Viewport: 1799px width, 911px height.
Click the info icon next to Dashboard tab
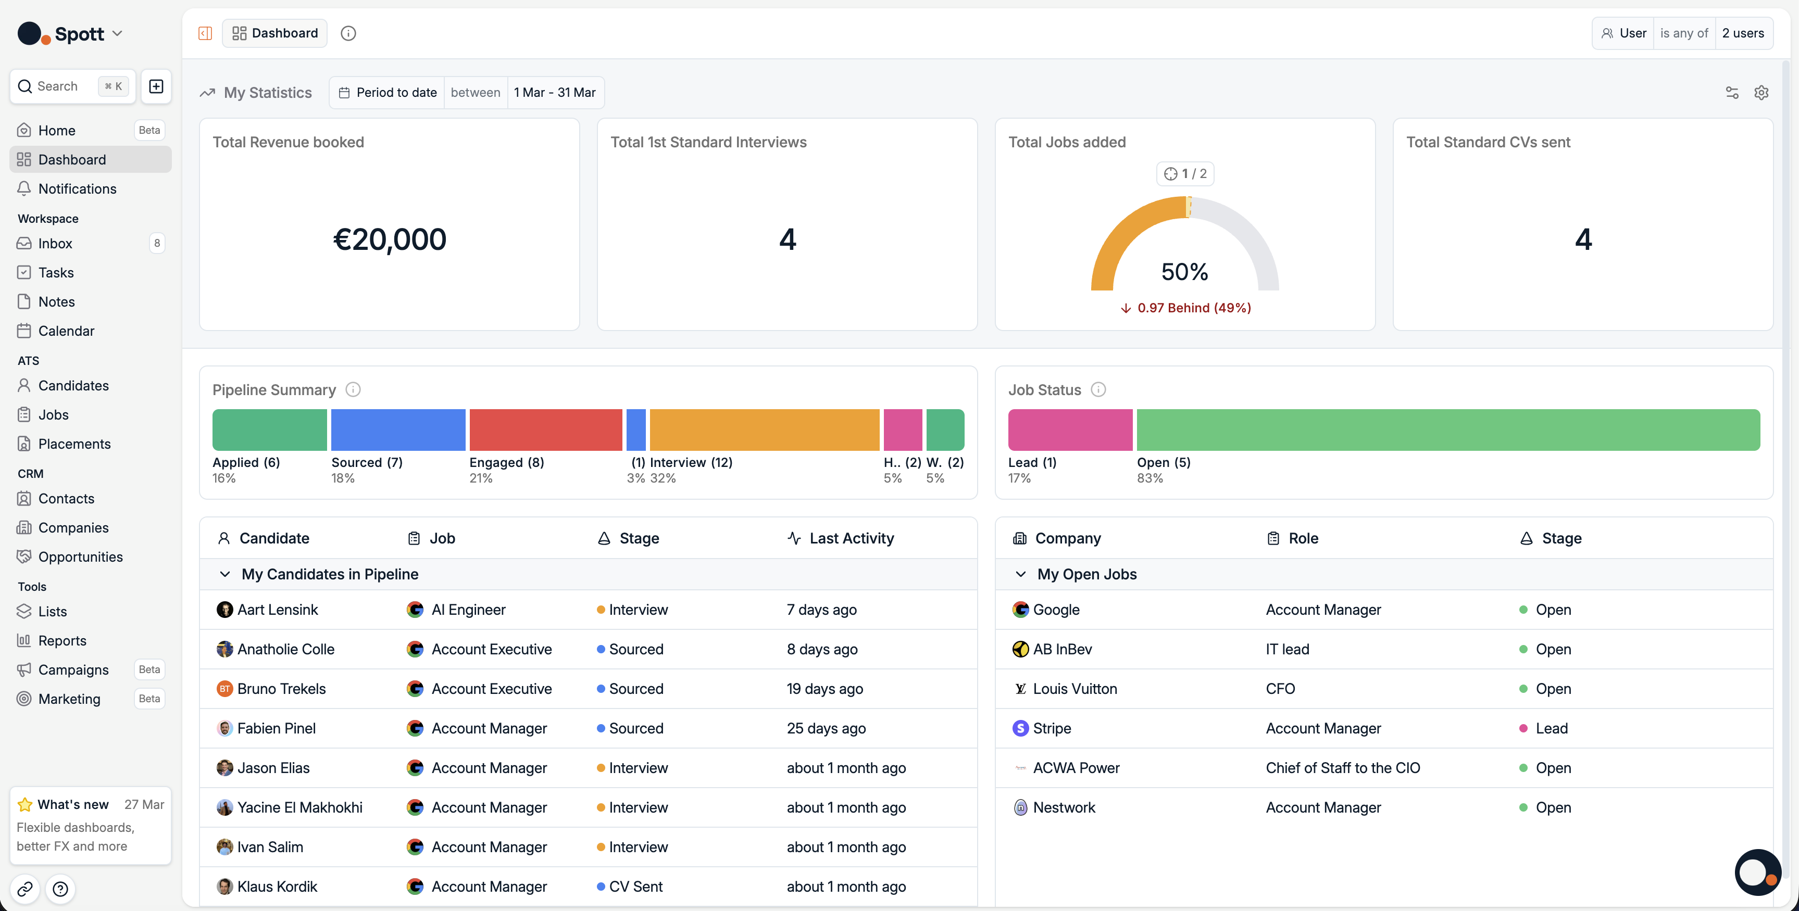(348, 33)
